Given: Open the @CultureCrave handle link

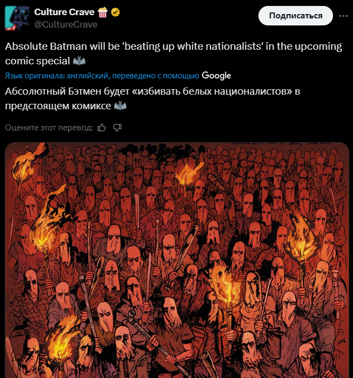Looking at the screenshot, I should coord(66,24).
